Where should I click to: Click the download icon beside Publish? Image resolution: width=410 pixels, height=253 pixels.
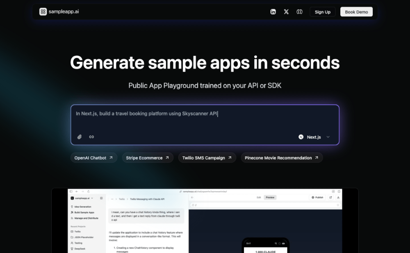(x=338, y=197)
